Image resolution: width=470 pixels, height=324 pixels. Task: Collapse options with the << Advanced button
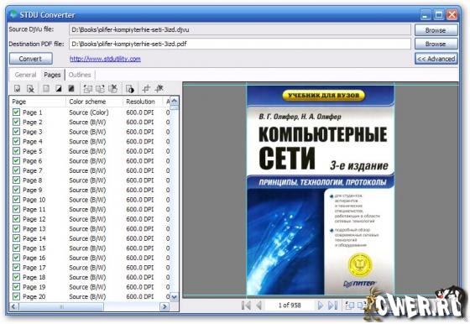click(436, 59)
